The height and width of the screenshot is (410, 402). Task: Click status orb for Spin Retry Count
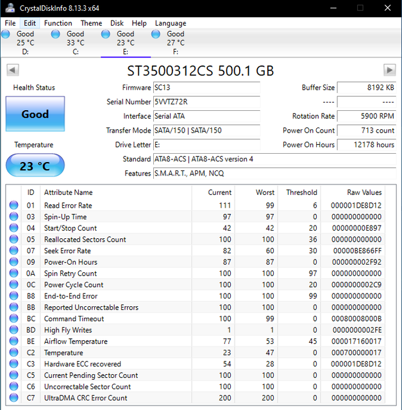tap(13, 274)
